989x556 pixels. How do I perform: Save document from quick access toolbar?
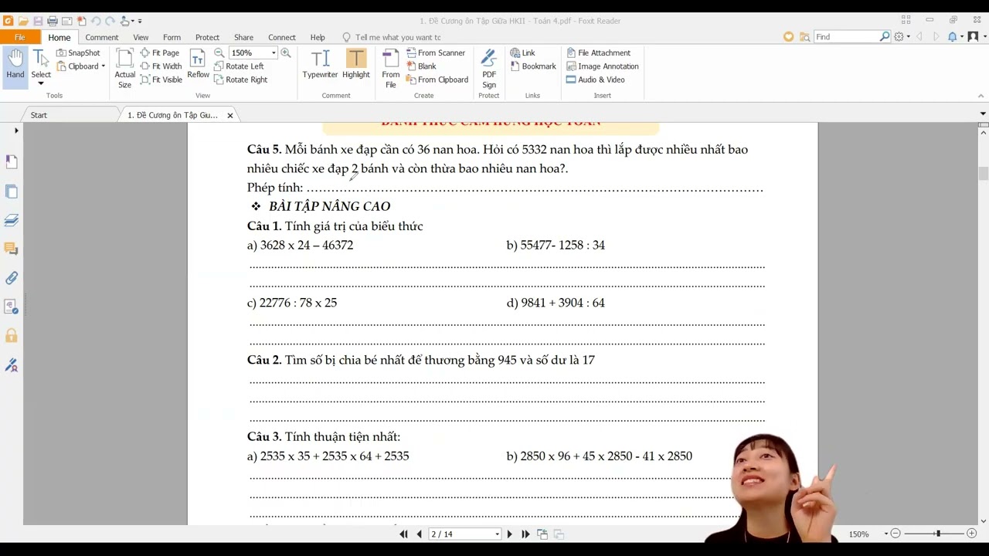click(x=38, y=21)
